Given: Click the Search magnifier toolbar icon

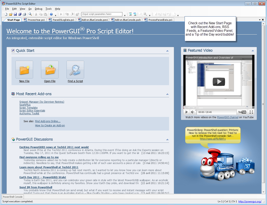Looking at the screenshot, I should pyautogui.click(x=30, y=14).
